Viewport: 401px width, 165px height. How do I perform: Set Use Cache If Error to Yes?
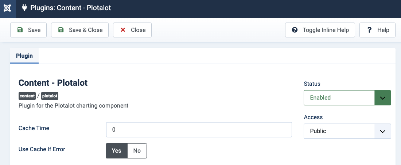[117, 150]
